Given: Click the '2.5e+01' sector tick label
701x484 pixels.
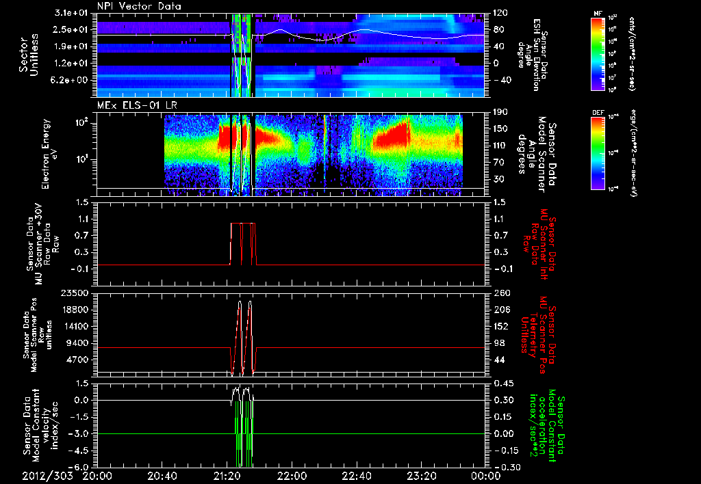Looking at the screenshot, I should pyautogui.click(x=71, y=29).
